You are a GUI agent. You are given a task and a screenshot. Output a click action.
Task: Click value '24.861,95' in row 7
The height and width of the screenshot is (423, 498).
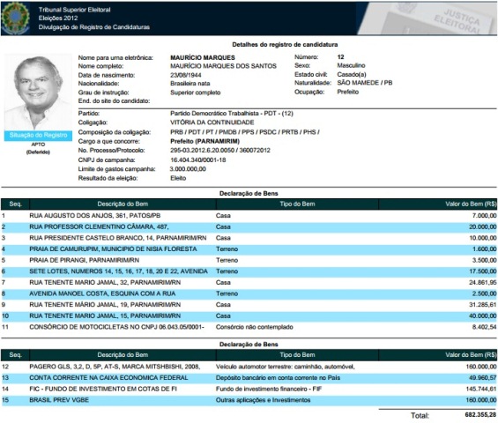click(483, 282)
